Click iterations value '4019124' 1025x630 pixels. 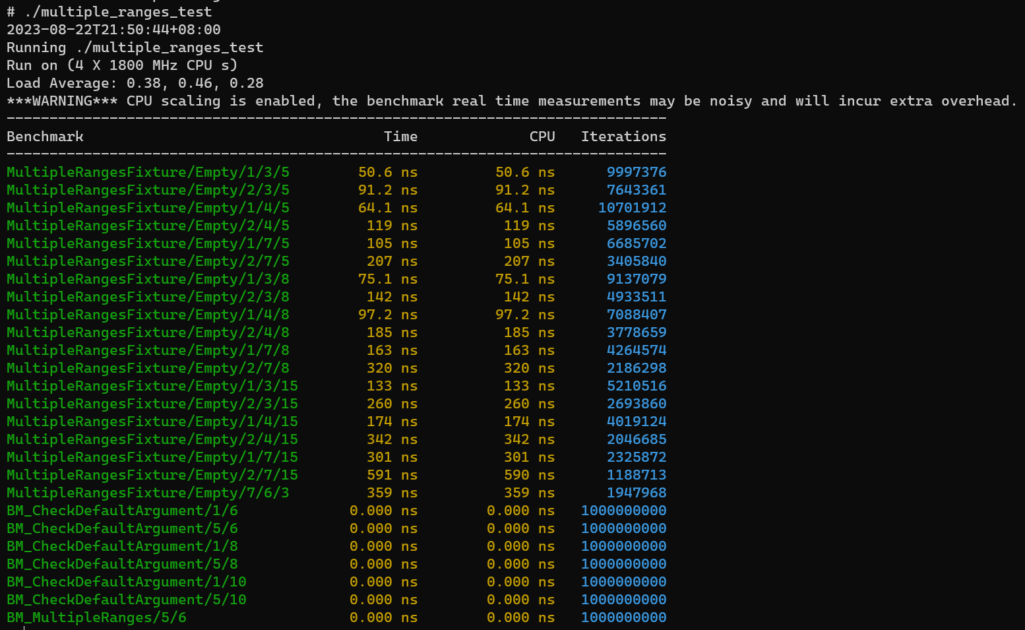pos(637,422)
